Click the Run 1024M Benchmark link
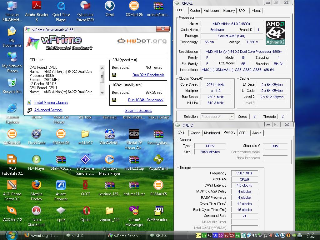320x240 pixels. tap(146, 100)
